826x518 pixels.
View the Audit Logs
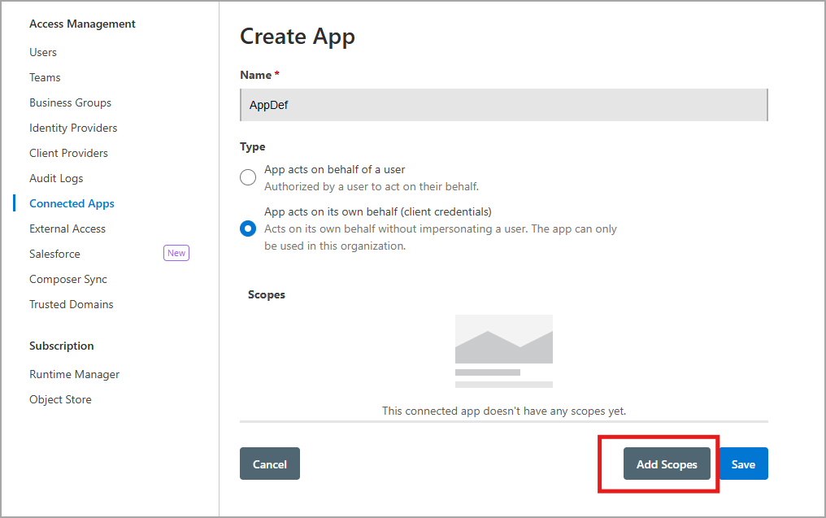pos(56,178)
